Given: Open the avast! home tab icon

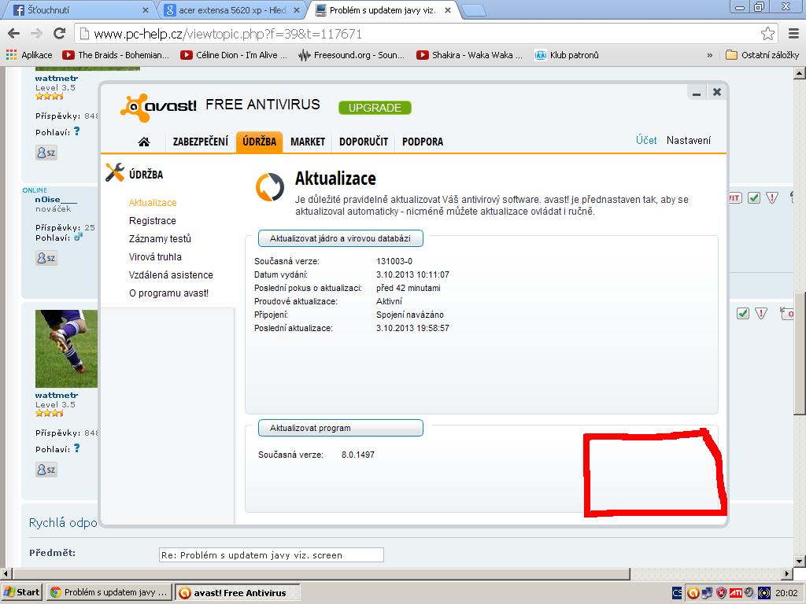Looking at the screenshot, I should coord(144,142).
